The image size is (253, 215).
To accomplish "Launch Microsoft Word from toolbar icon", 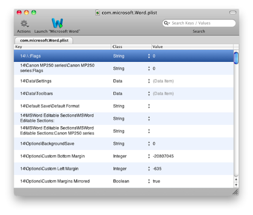I will point(57,23).
